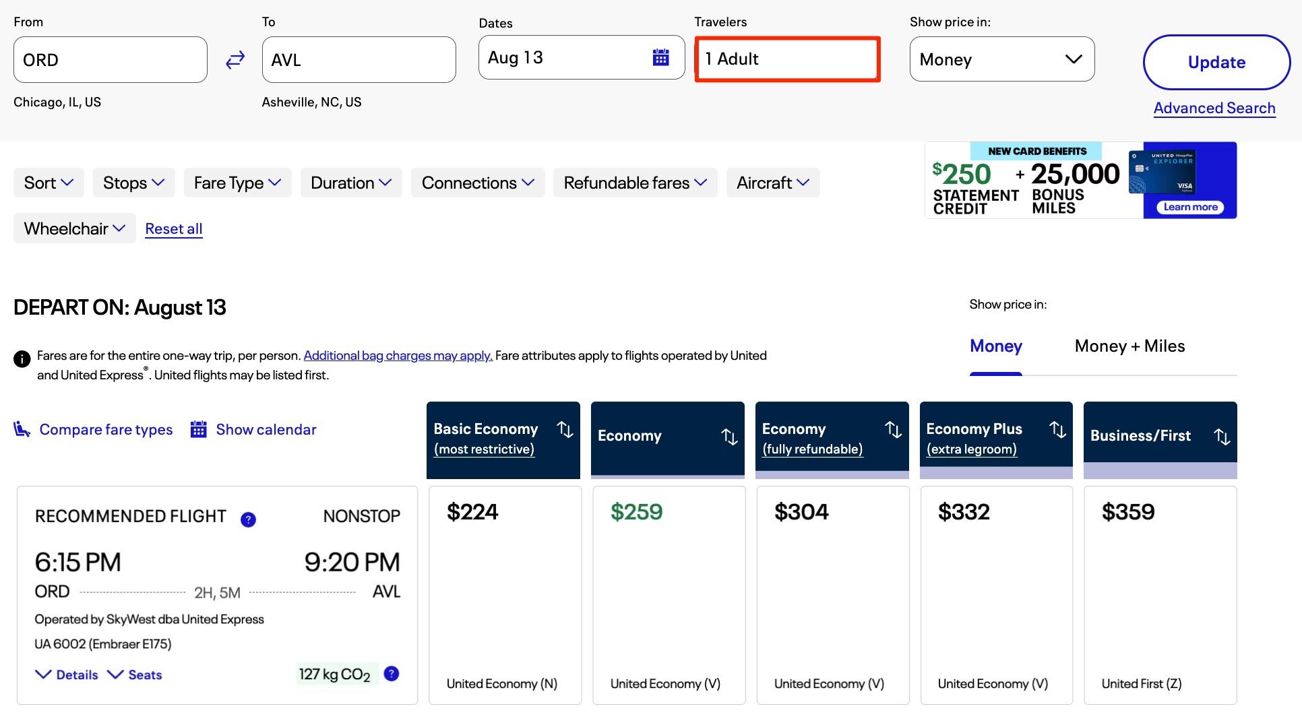
Task: Open fully refundable Economy link
Action: pos(812,449)
